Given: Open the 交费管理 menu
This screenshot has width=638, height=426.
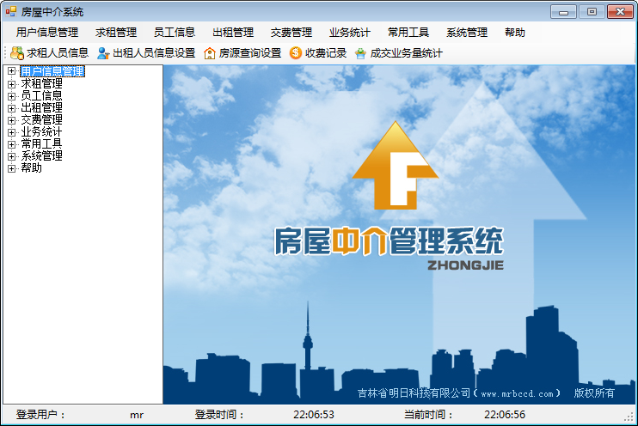Looking at the screenshot, I should (291, 33).
